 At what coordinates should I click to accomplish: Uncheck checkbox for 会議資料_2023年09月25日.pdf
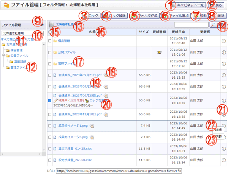click(x=50, y=101)
